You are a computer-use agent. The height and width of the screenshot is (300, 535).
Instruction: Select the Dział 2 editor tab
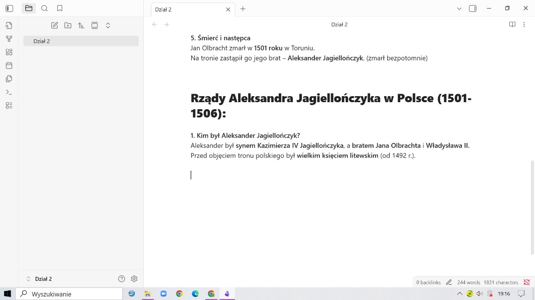[x=187, y=9]
